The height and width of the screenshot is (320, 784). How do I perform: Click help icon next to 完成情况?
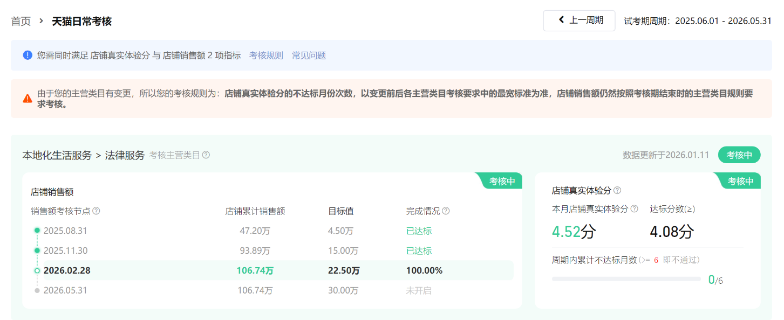coord(446,211)
